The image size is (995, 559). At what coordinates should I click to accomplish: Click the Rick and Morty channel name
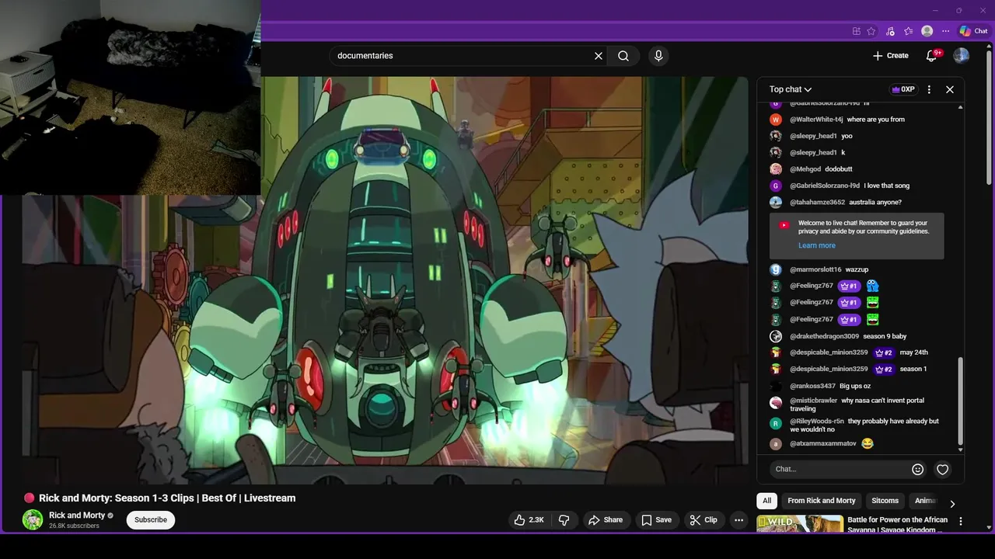pyautogui.click(x=77, y=516)
